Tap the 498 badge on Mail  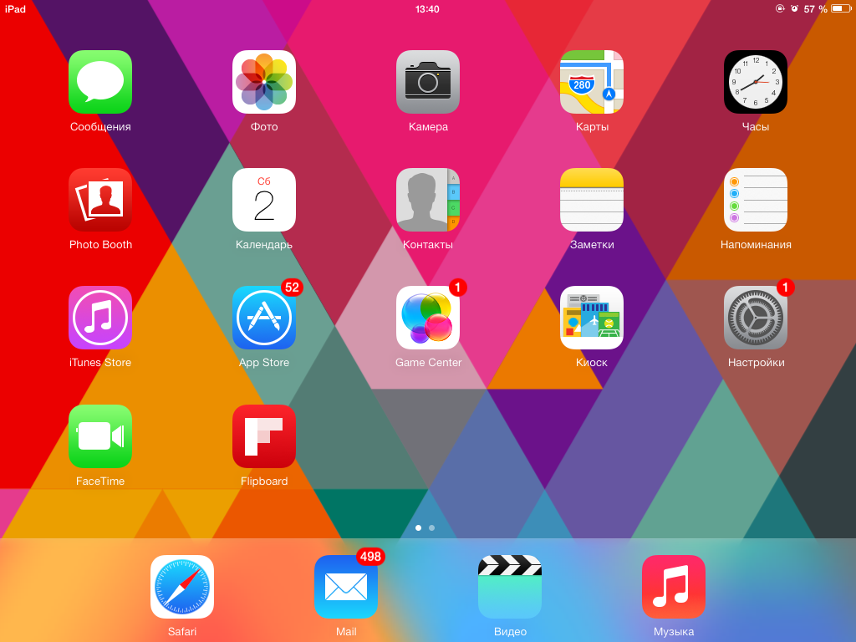click(370, 556)
